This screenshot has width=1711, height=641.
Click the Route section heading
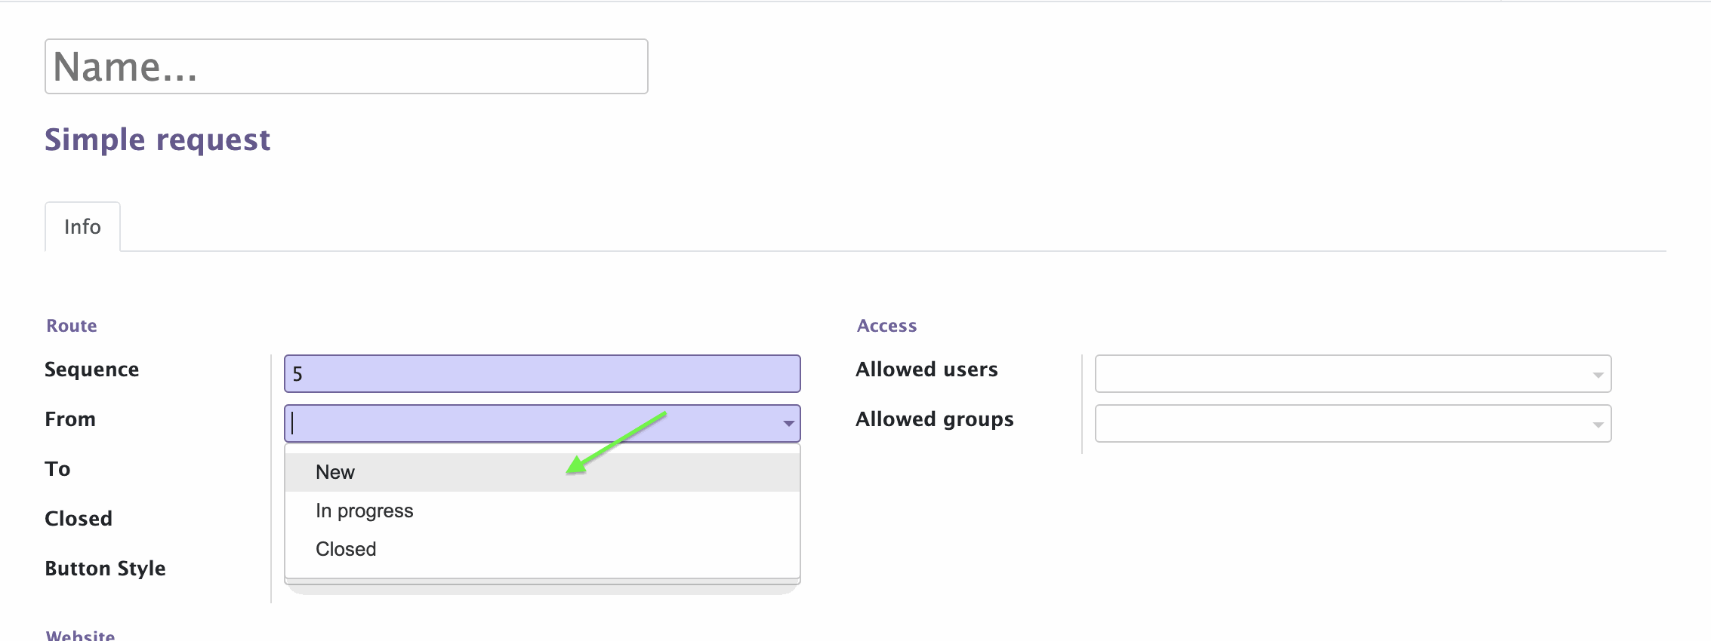(72, 326)
